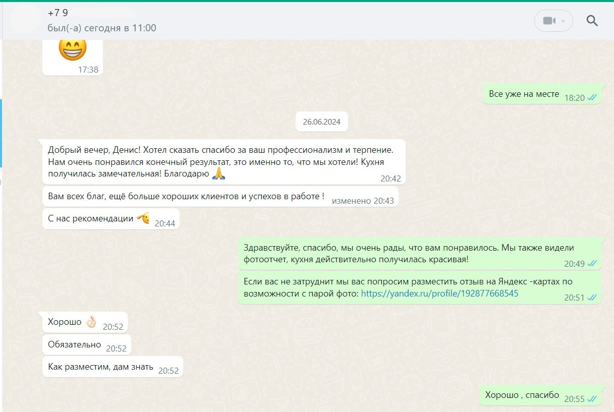
Task: Click the read checkmarks on the 18:20 message
Action: pos(592,98)
